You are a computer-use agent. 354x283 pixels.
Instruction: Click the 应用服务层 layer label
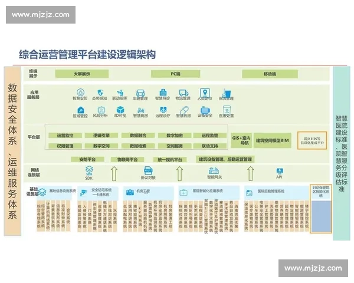(33, 95)
